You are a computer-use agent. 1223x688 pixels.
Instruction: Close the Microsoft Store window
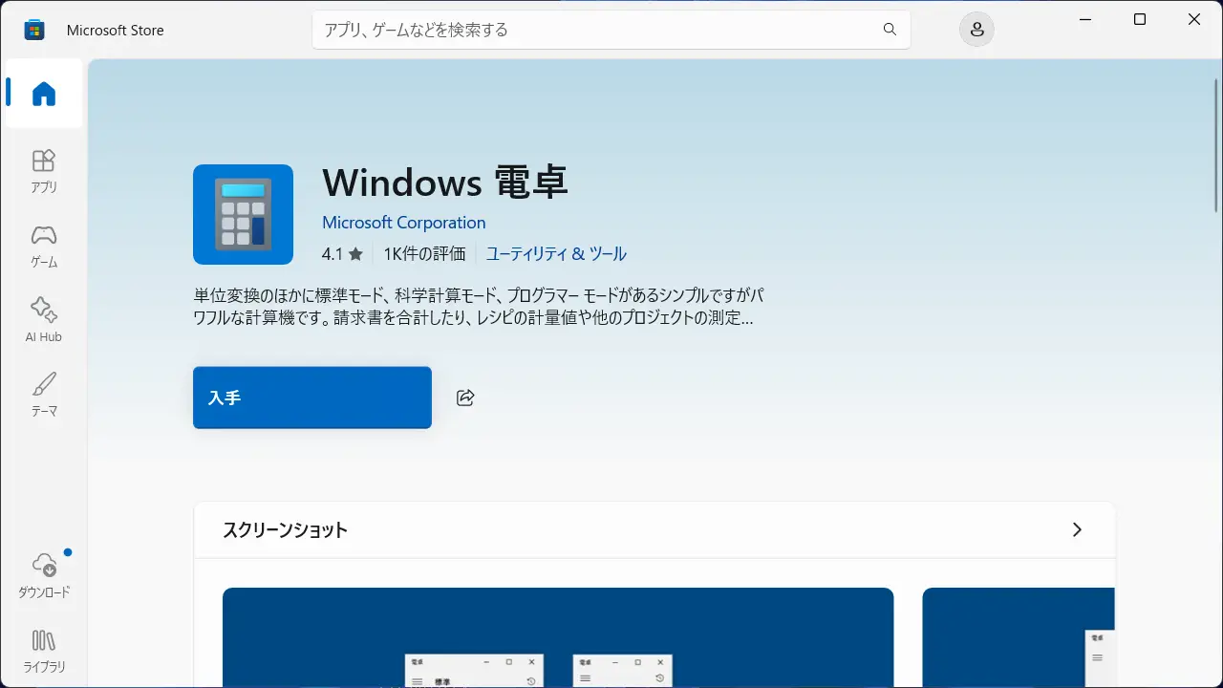(x=1194, y=19)
